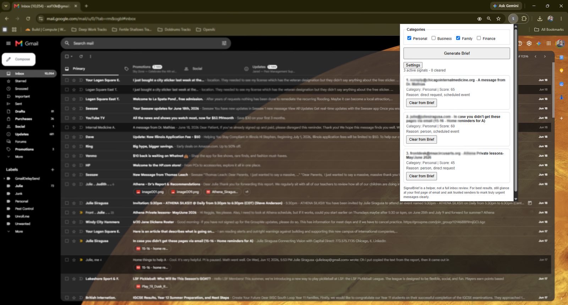Open SignalBrief Settings button
Image resolution: width=568 pixels, height=305 pixels.
413,65
